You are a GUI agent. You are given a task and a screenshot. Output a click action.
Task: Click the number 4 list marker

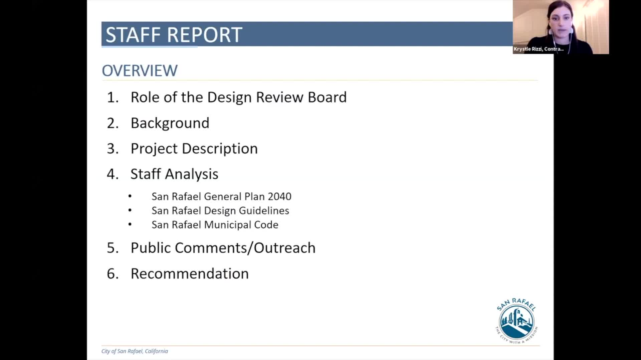coord(113,174)
